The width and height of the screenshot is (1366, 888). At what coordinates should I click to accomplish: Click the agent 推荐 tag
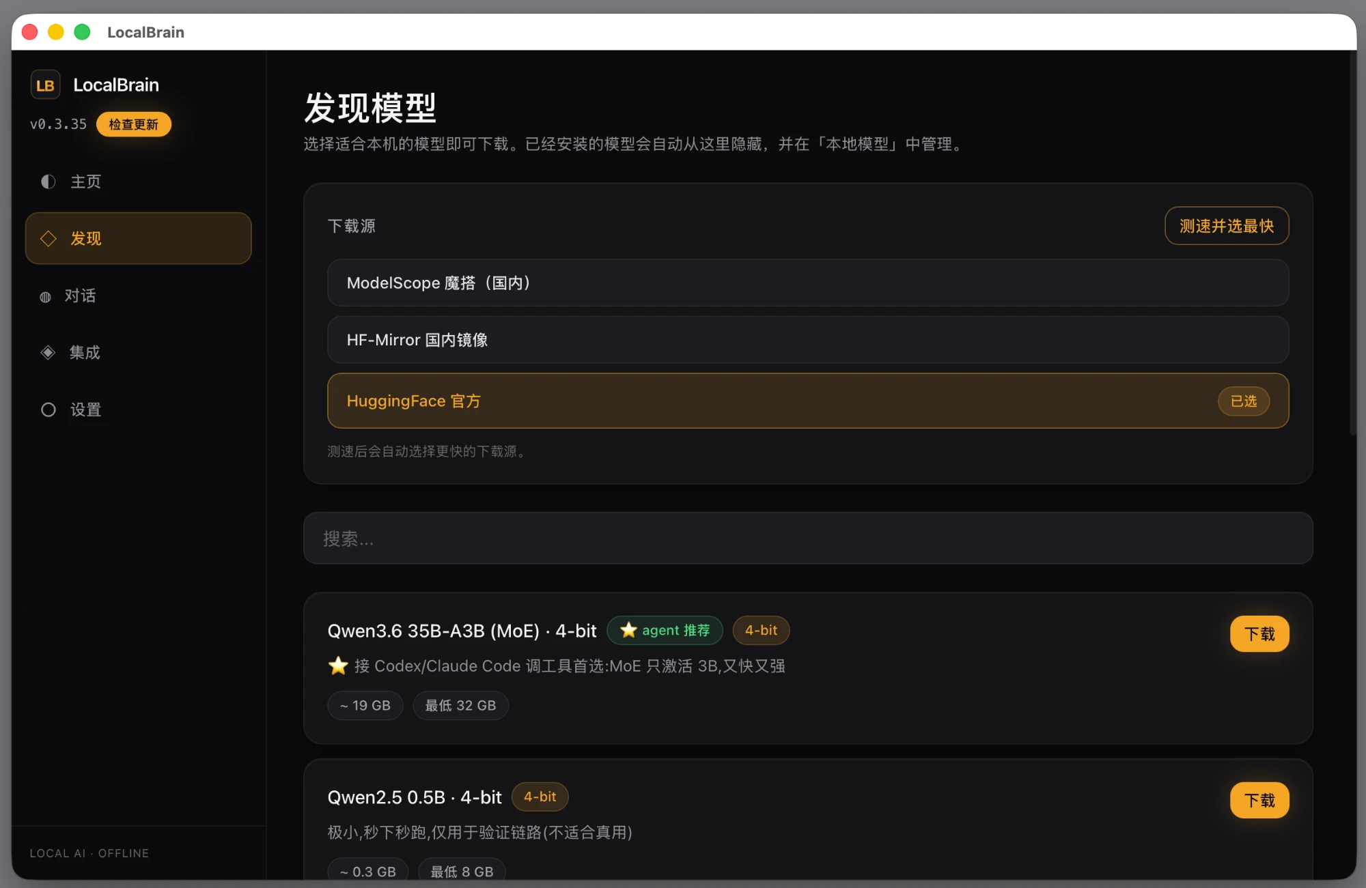(x=665, y=630)
